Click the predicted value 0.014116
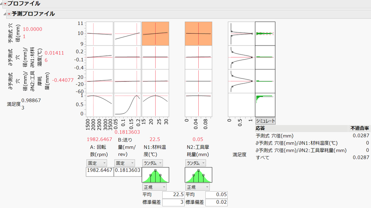 [54, 57]
